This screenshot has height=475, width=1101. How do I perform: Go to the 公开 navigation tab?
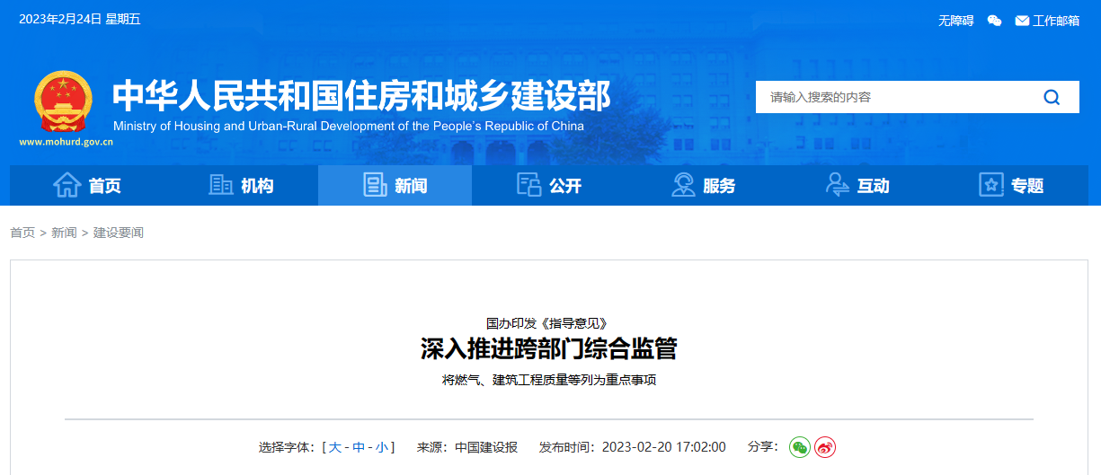549,186
